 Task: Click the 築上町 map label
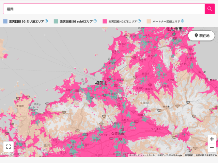tap(202, 72)
